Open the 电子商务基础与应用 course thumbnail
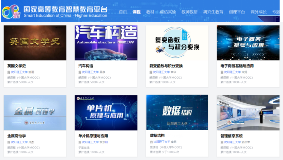Screen dimensions: 283x160 [x=248, y=43]
